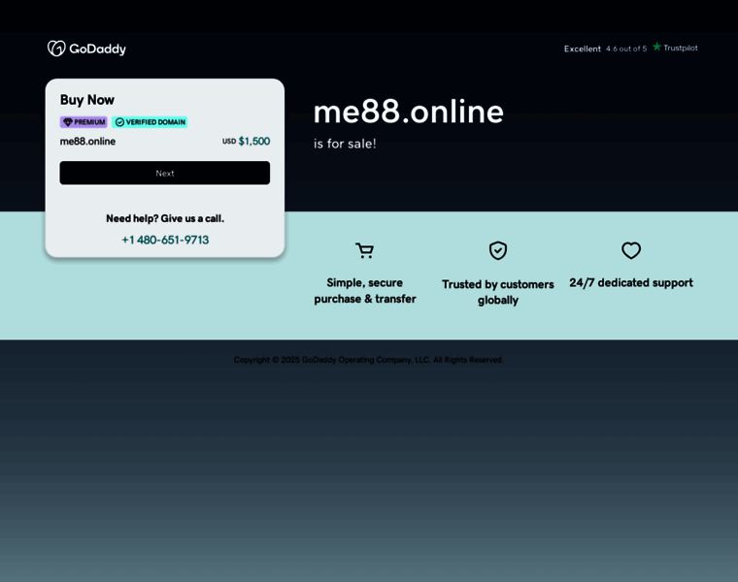
Task: Click the GoDaddy copyright notice
Action: 369,360
